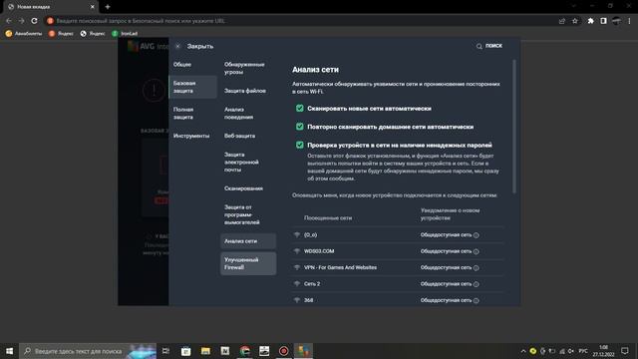Open info icon for Сеть 2 row
The image size is (638, 359).
point(477,284)
